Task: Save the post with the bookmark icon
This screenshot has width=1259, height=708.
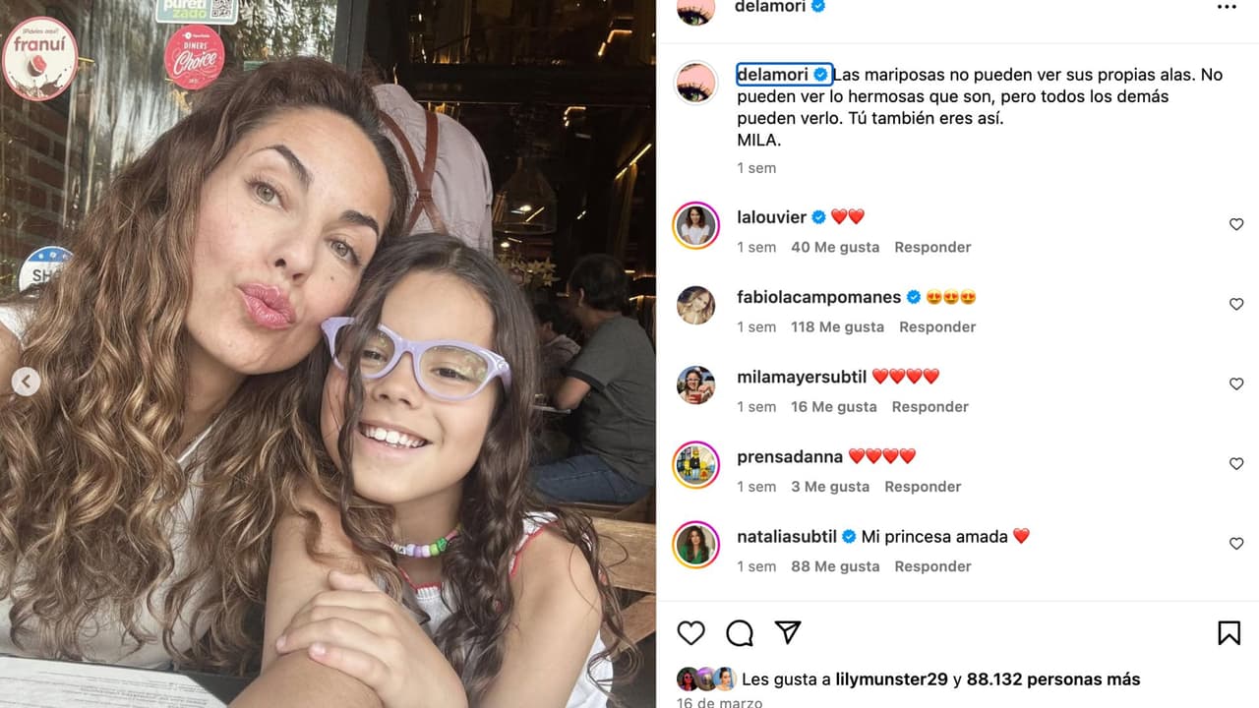Action: pos(1229,632)
